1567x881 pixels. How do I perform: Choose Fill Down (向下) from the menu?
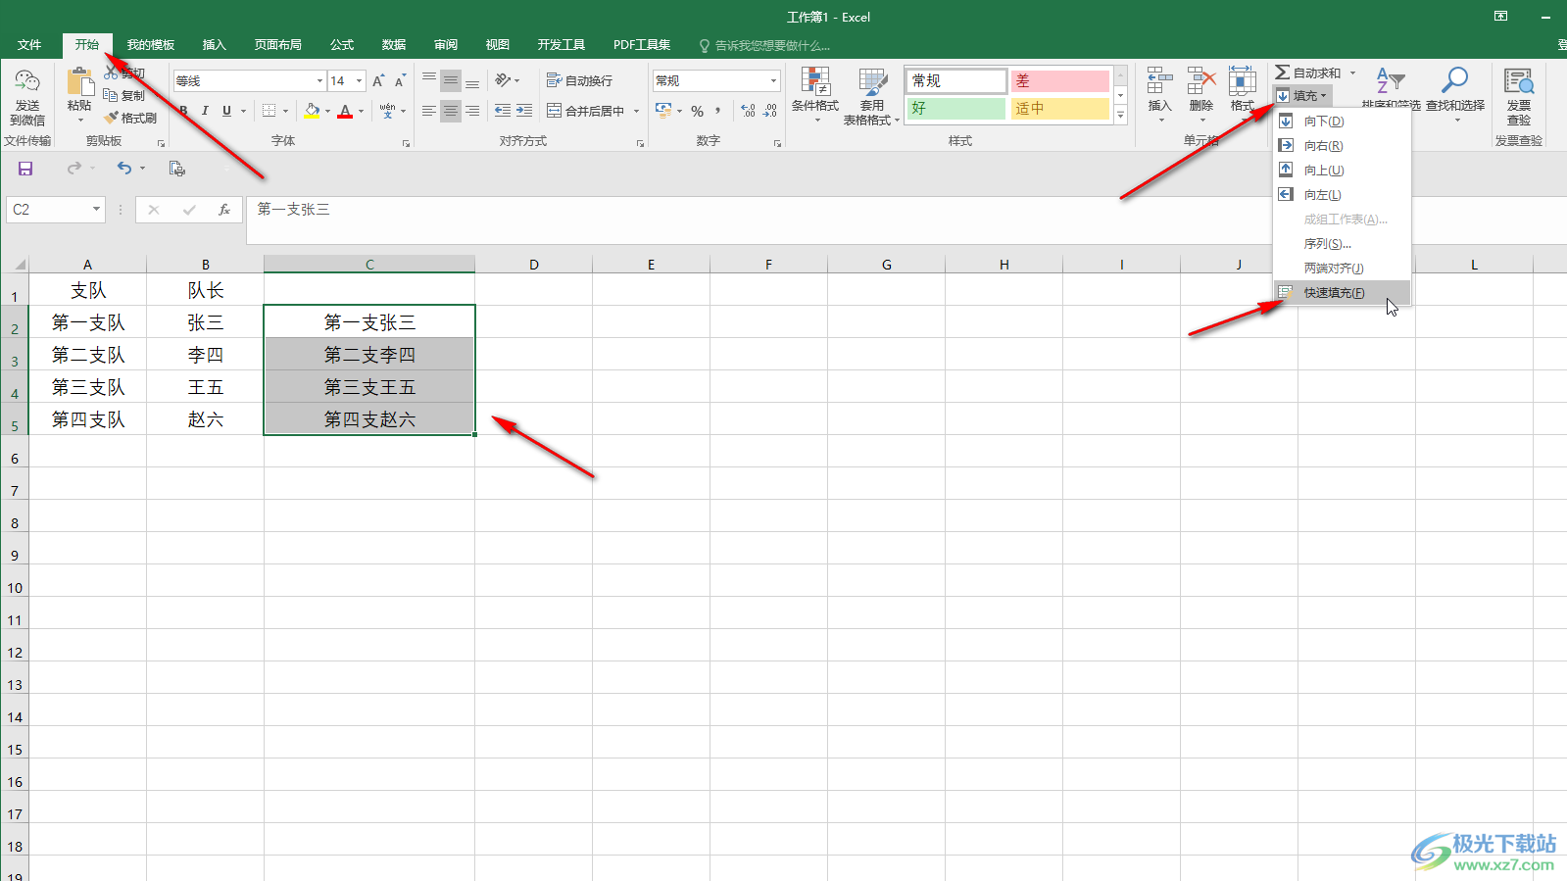[x=1342, y=121]
